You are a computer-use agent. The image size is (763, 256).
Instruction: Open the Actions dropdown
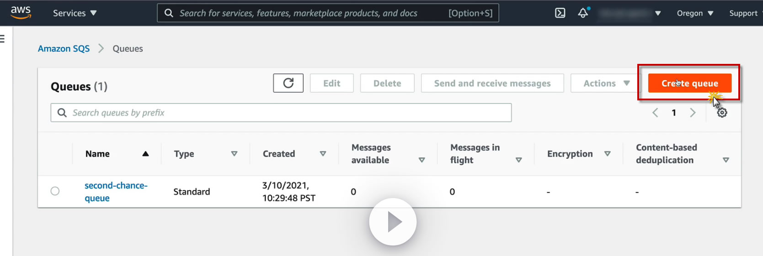(x=606, y=83)
